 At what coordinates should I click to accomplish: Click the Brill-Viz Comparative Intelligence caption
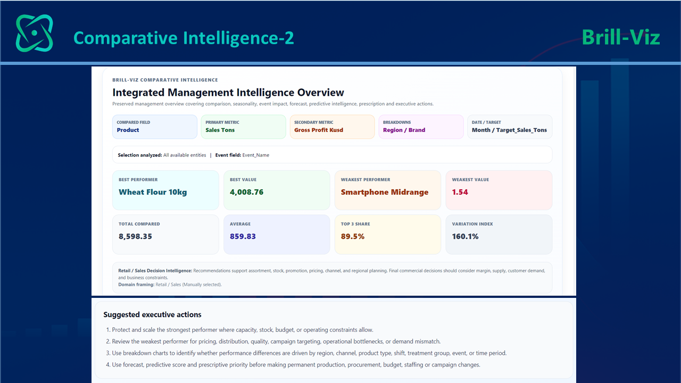click(165, 80)
